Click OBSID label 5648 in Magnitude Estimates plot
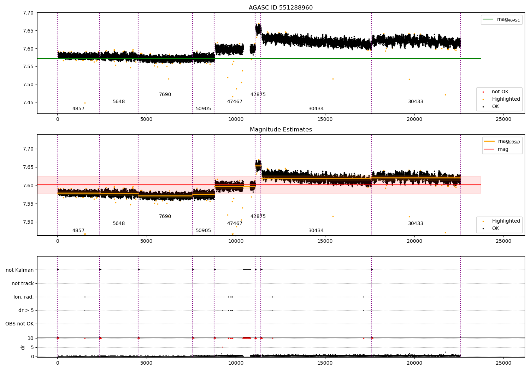The width and height of the screenshot is (530, 371). 119,224
